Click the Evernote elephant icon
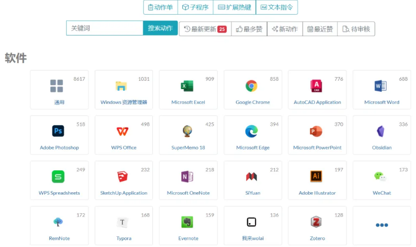 pyautogui.click(x=187, y=222)
